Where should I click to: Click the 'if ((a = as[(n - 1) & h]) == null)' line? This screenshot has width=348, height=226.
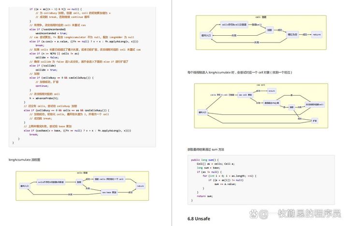coord(56,9)
